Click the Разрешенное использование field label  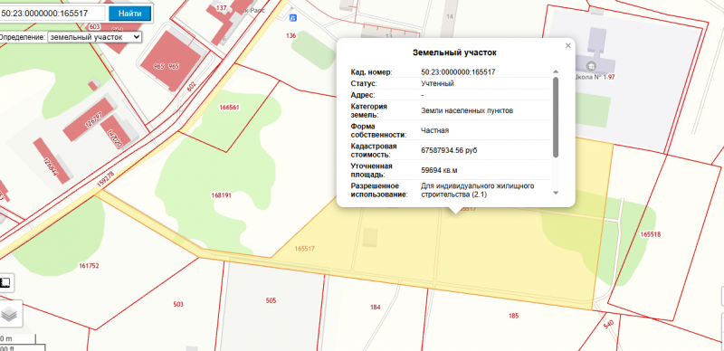pos(379,190)
